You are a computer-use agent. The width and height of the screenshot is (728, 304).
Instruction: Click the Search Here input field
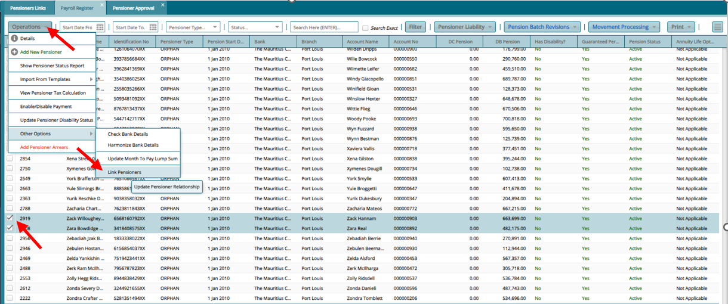click(323, 27)
